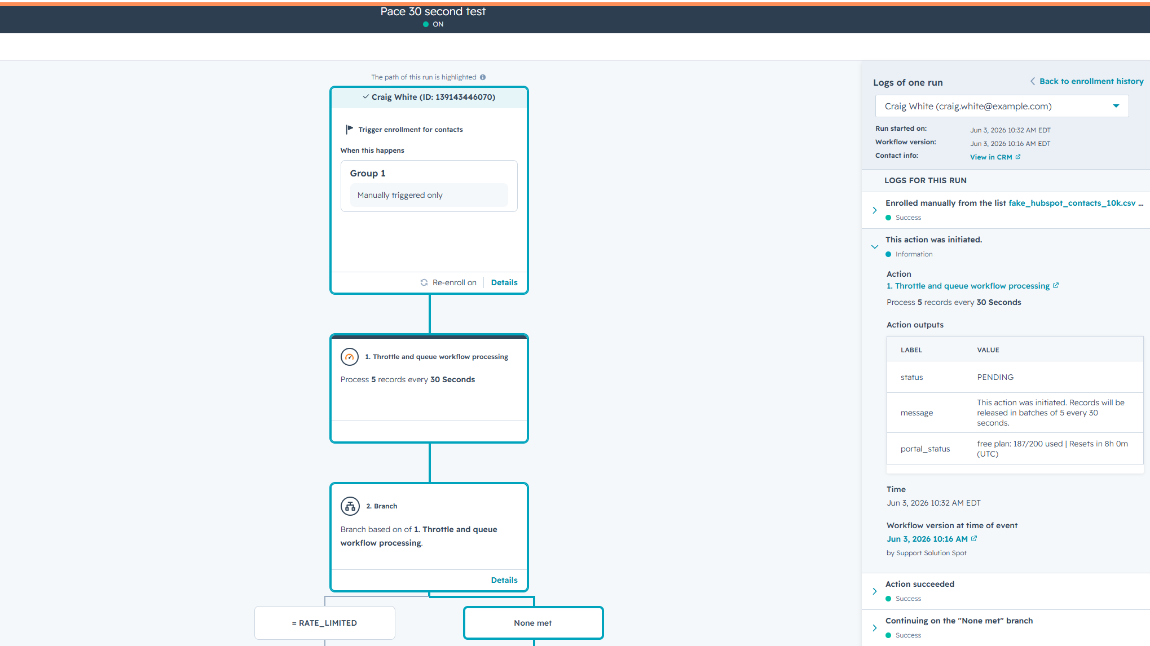Click the external link icon next to View in CRM
This screenshot has height=646, width=1150.
tap(1018, 157)
